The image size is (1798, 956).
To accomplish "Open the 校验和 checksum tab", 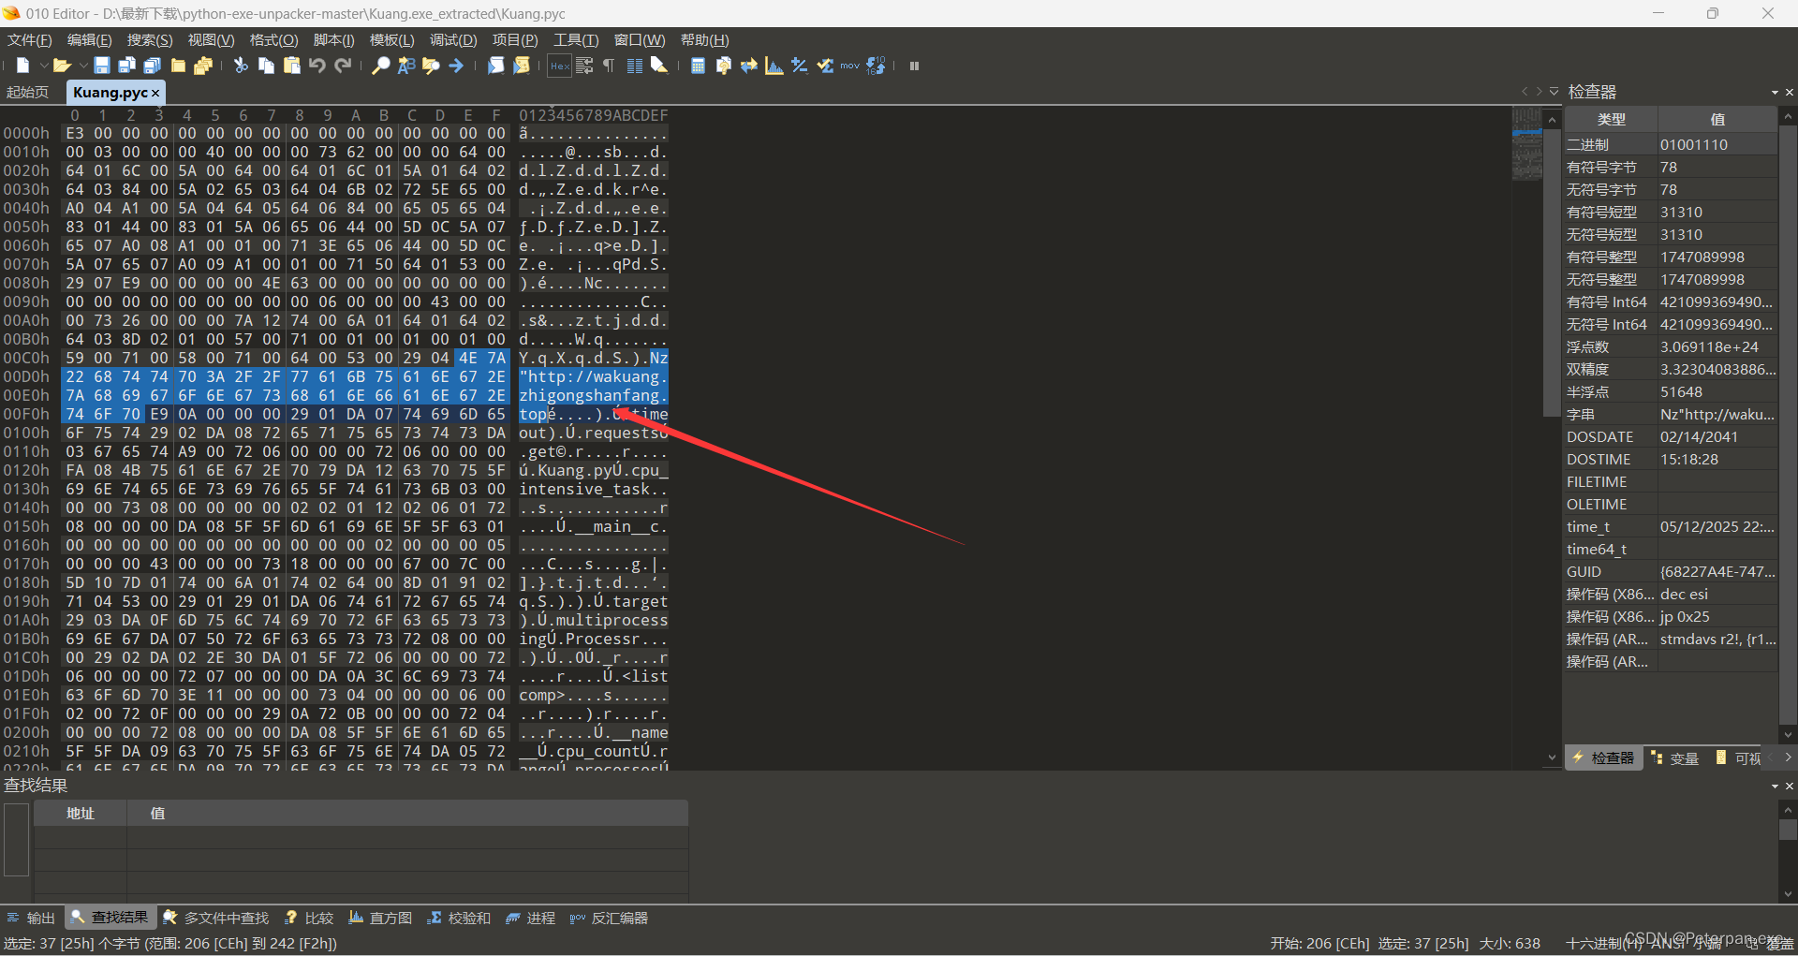I will (x=459, y=919).
